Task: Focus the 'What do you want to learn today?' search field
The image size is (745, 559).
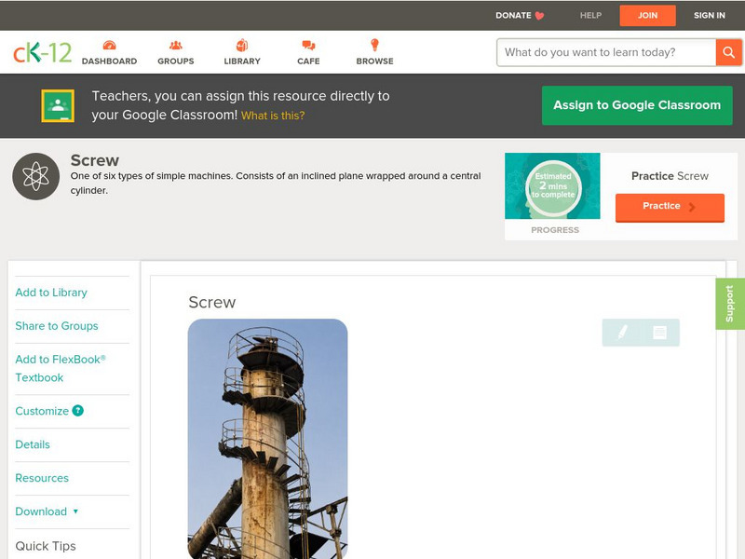Action: [606, 52]
